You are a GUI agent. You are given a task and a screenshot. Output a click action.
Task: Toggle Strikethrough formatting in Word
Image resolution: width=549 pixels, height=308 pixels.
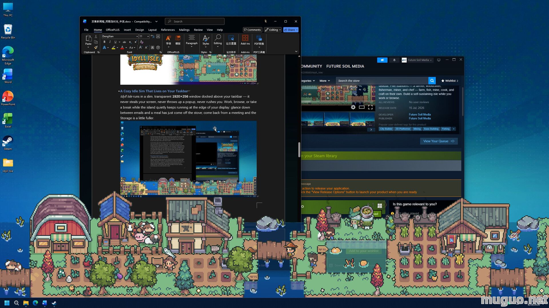[x=124, y=42]
